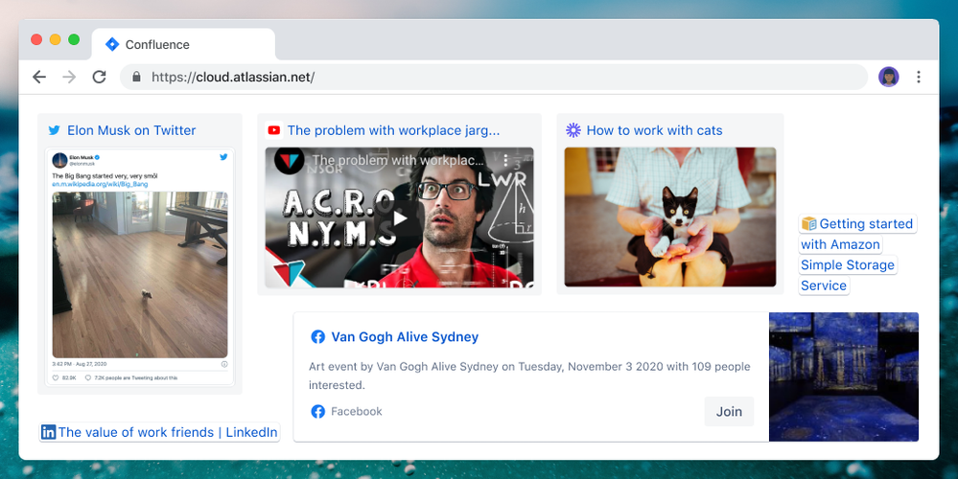Open 'Getting started with Amazon Simple Storage Service' link

(856, 255)
